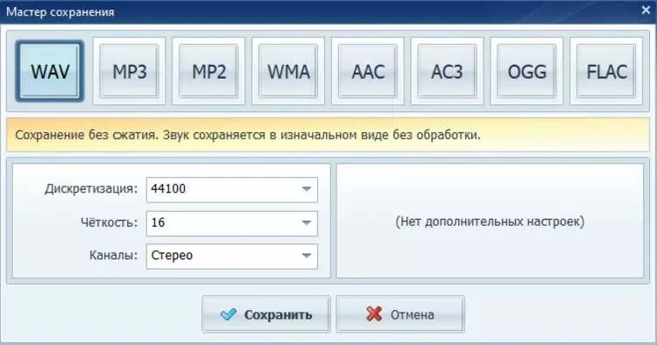The height and width of the screenshot is (345, 657).
Task: Expand the Чёткость dropdown arrow
Action: click(x=307, y=222)
